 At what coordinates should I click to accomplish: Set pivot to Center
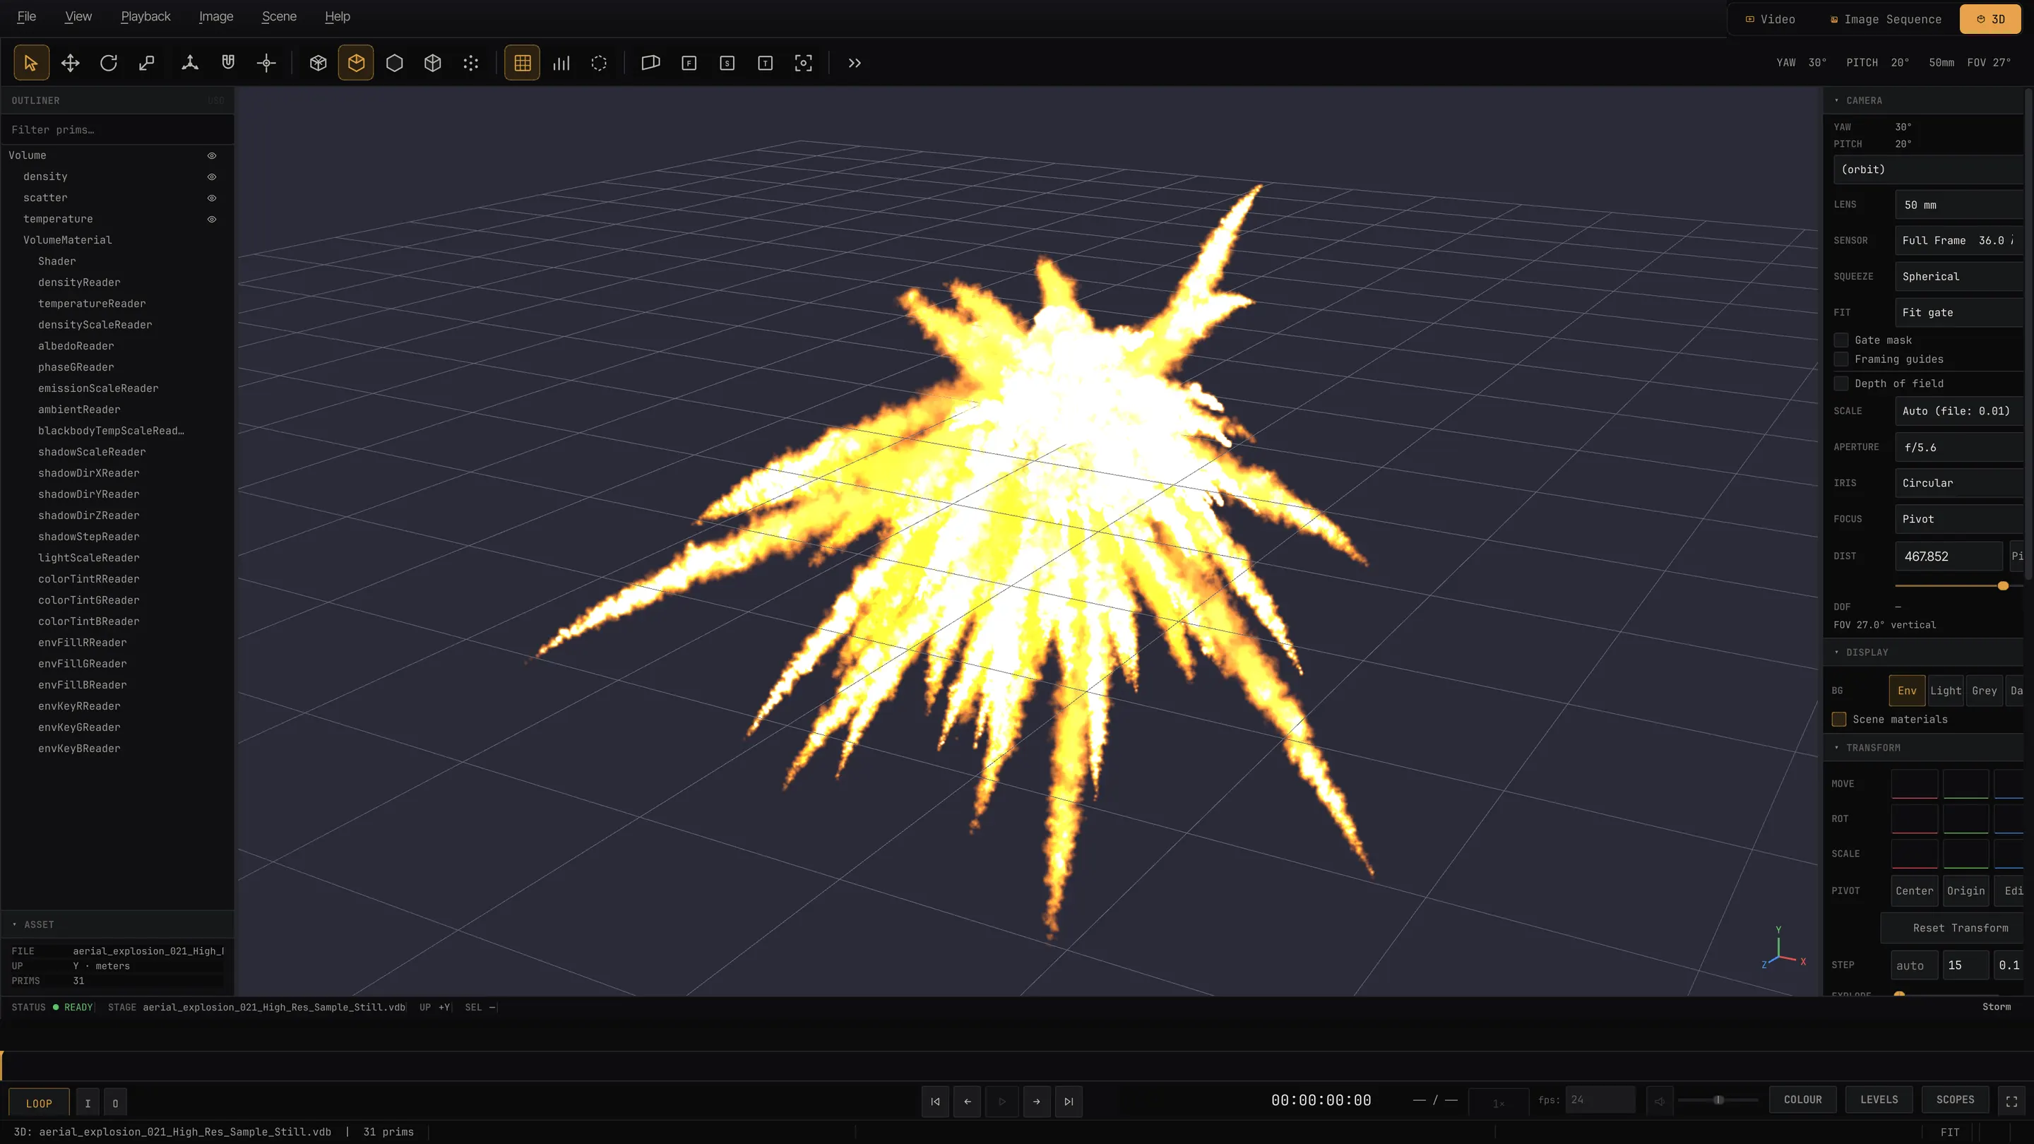(1914, 891)
